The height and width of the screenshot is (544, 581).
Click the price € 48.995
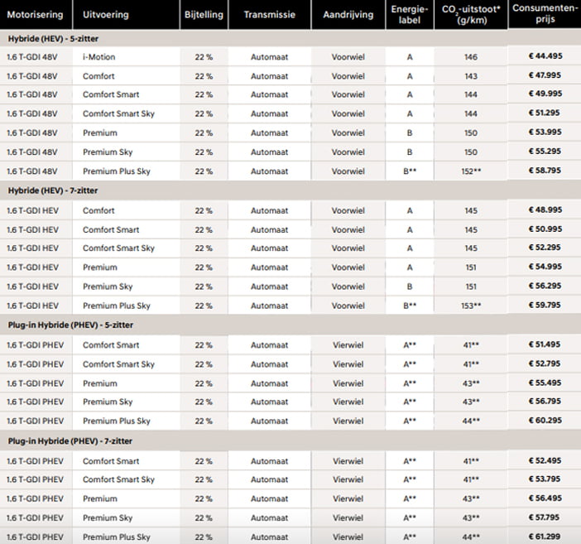(x=545, y=209)
